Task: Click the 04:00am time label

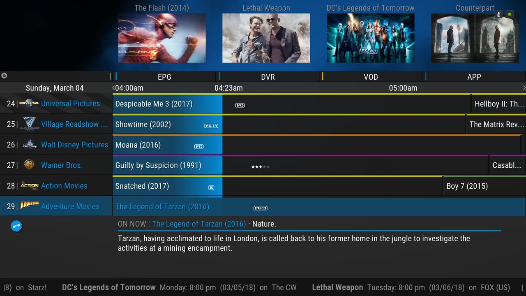Action: pos(129,88)
